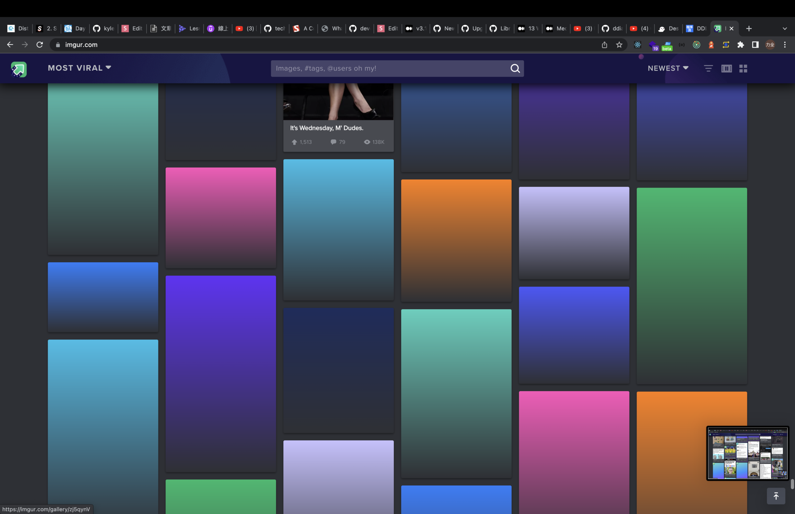Click the Imgur logo icon
Viewport: 795px width, 514px height.
pyautogui.click(x=19, y=69)
